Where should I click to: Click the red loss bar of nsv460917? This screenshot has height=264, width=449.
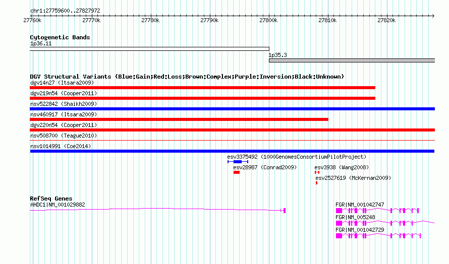click(x=179, y=119)
